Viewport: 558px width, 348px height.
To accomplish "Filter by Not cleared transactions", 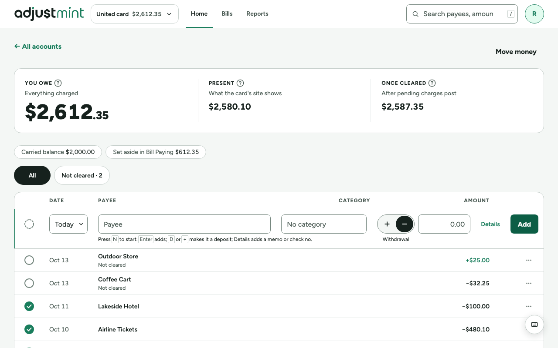I will 82,175.
